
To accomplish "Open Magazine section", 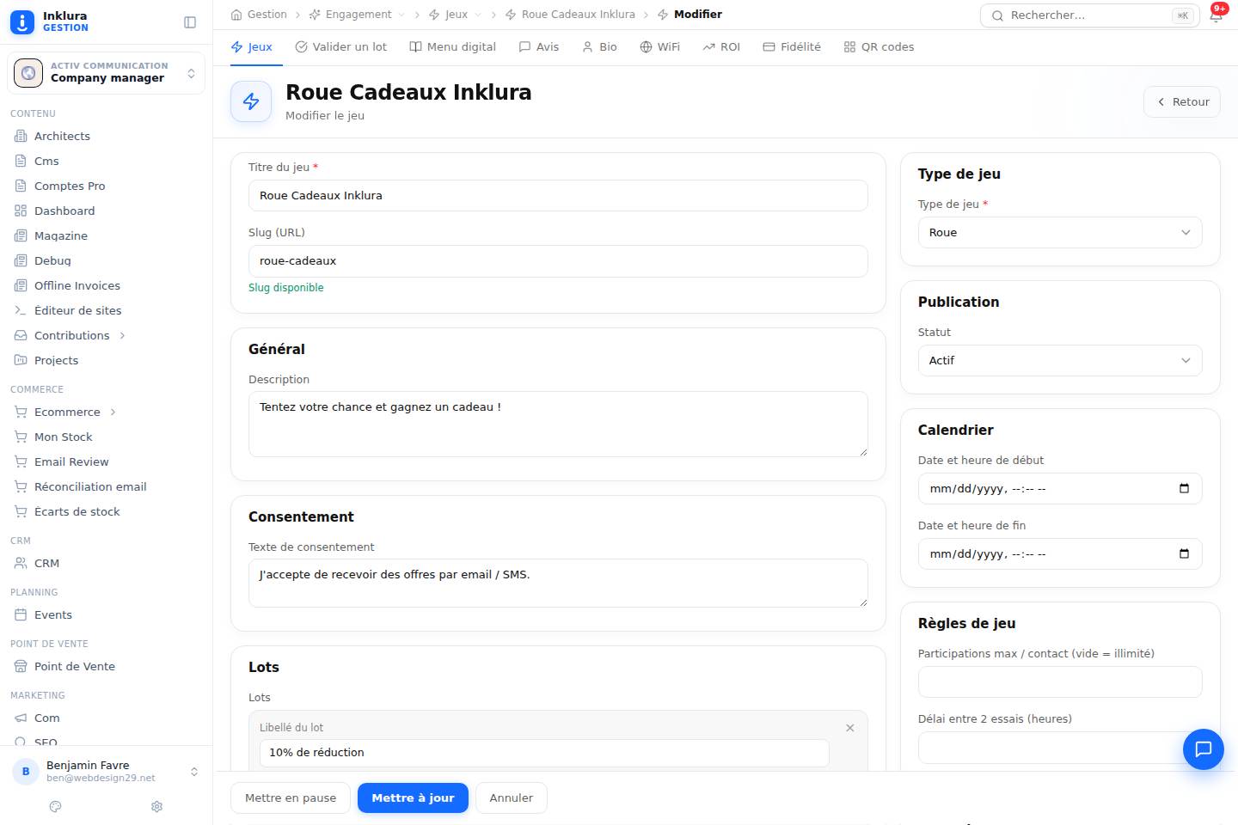I will [x=61, y=235].
